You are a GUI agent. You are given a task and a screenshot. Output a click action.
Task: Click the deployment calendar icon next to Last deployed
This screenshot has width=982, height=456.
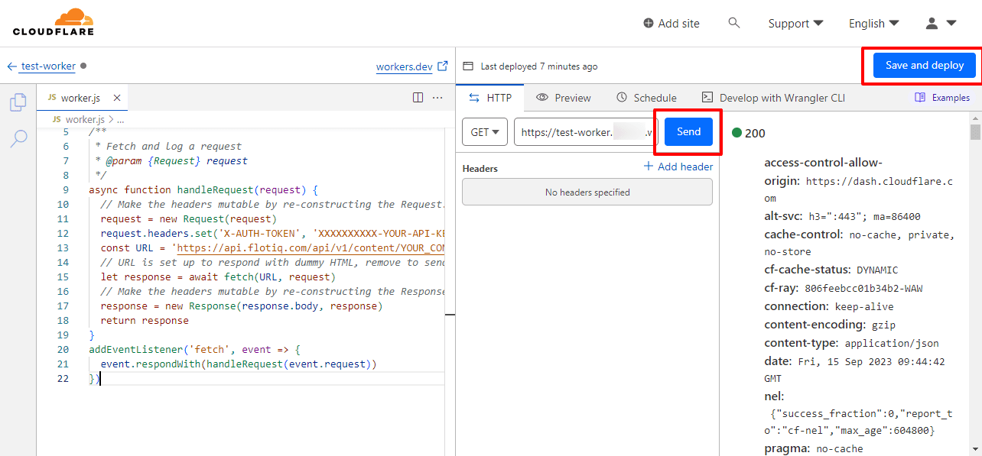[468, 66]
